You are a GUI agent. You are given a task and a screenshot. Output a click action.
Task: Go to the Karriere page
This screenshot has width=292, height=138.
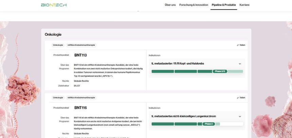(x=244, y=5)
